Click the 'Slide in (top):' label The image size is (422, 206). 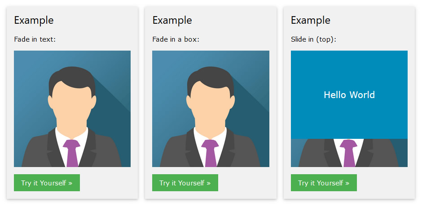pyautogui.click(x=313, y=39)
